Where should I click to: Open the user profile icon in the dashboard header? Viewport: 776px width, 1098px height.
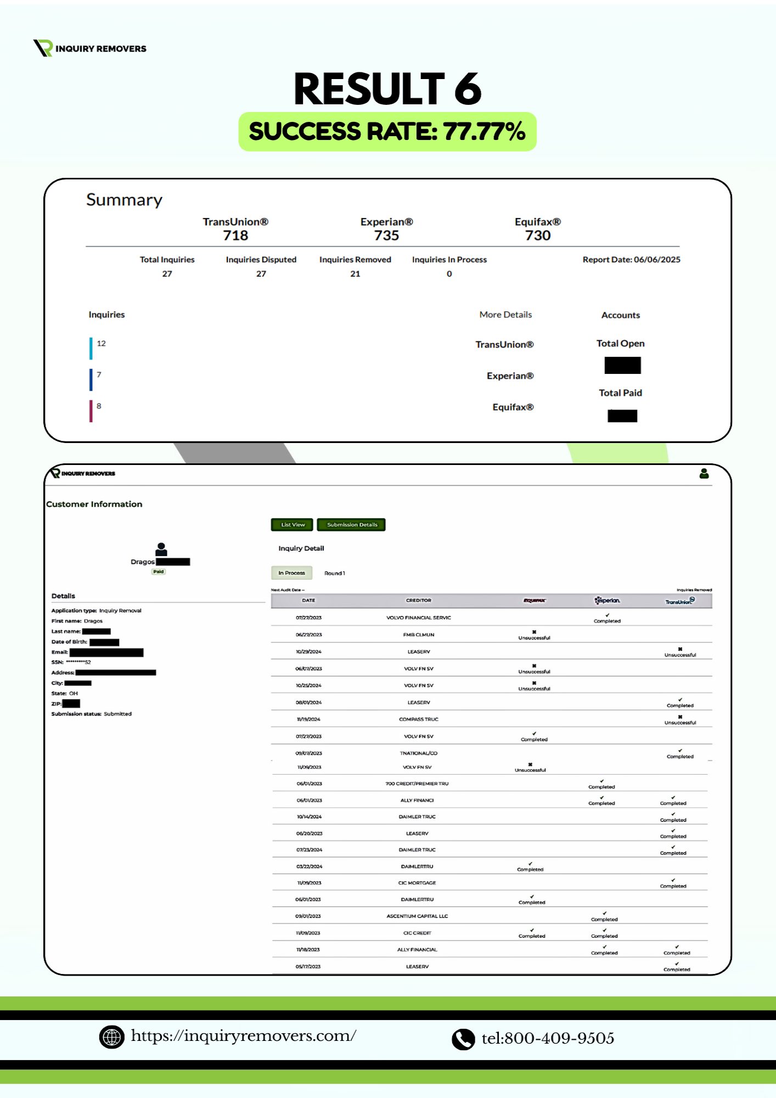[704, 473]
